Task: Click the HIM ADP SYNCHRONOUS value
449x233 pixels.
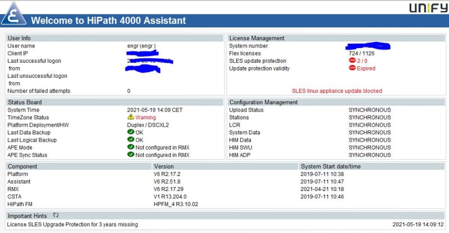Action: (370, 155)
